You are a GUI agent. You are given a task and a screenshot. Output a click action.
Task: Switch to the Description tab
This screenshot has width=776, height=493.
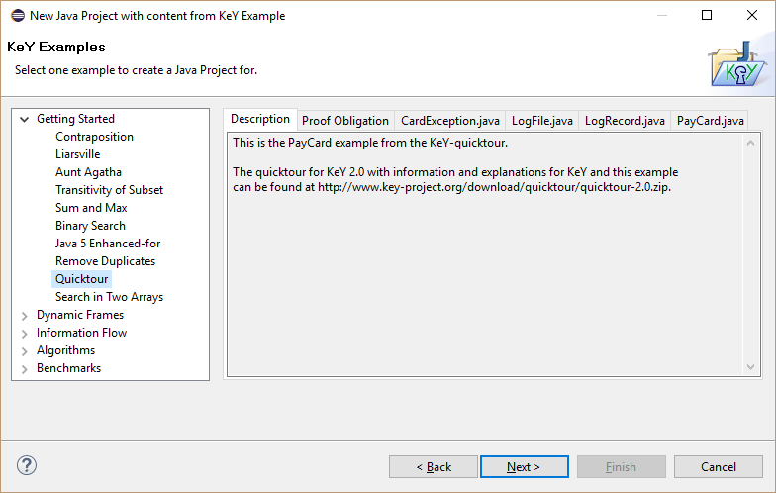259,119
